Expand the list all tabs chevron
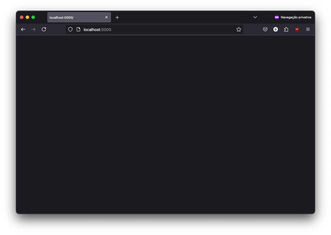 point(255,17)
